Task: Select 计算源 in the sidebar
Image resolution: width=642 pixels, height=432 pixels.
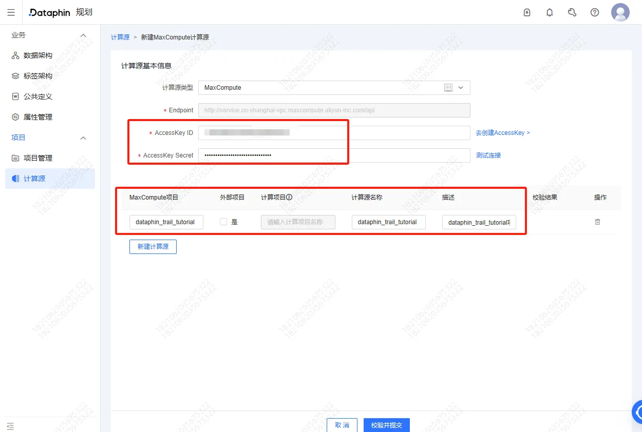Action: pos(50,179)
